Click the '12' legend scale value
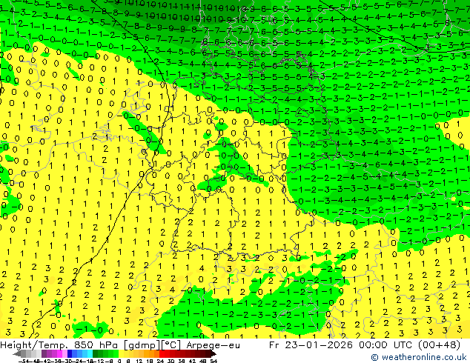Viewport: 470px width, 363px height. (x=139, y=361)
